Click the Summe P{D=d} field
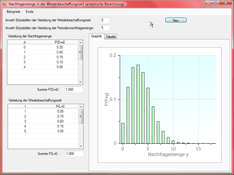This screenshot has width=234, height=175. 74,90
